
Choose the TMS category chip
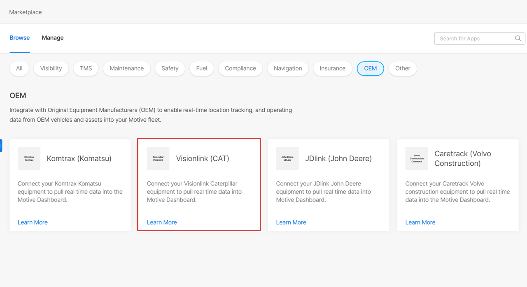[86, 69]
